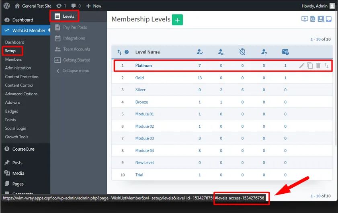This screenshot has height=213, width=338.
Task: Go to Badges in sidebar
Action: [12, 111]
